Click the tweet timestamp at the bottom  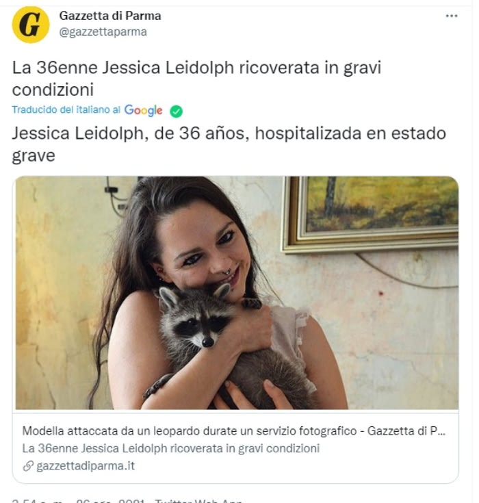coord(79,500)
